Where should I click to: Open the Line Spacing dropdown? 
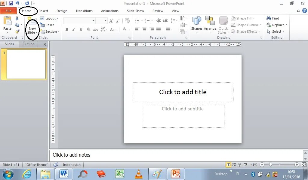point(174,21)
